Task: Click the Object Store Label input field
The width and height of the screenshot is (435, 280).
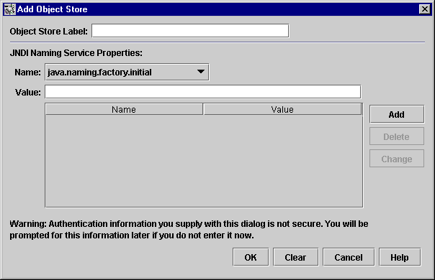Action: coord(190,31)
